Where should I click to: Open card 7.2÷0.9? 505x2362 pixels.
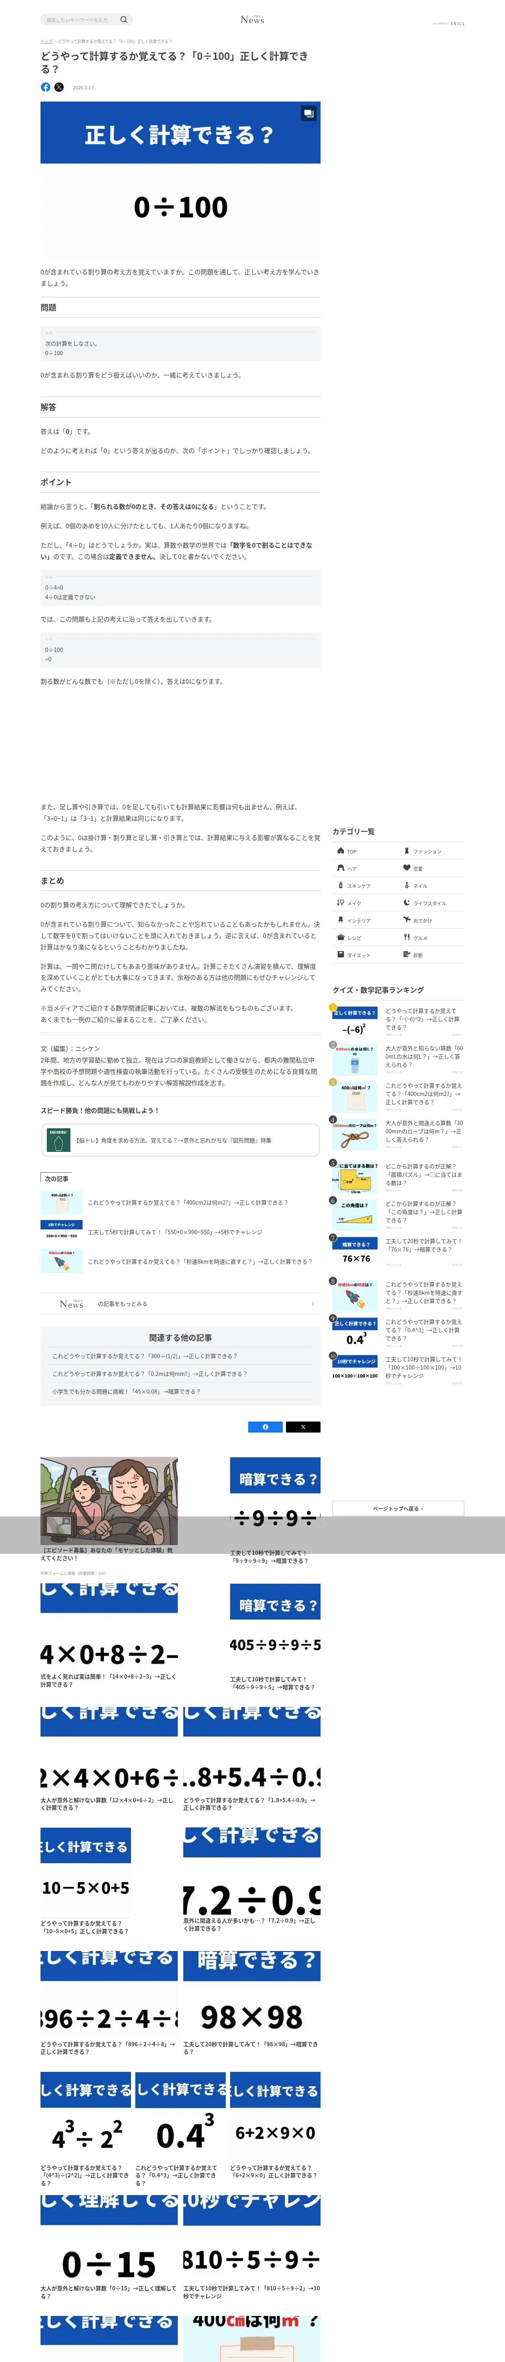(x=252, y=1881)
